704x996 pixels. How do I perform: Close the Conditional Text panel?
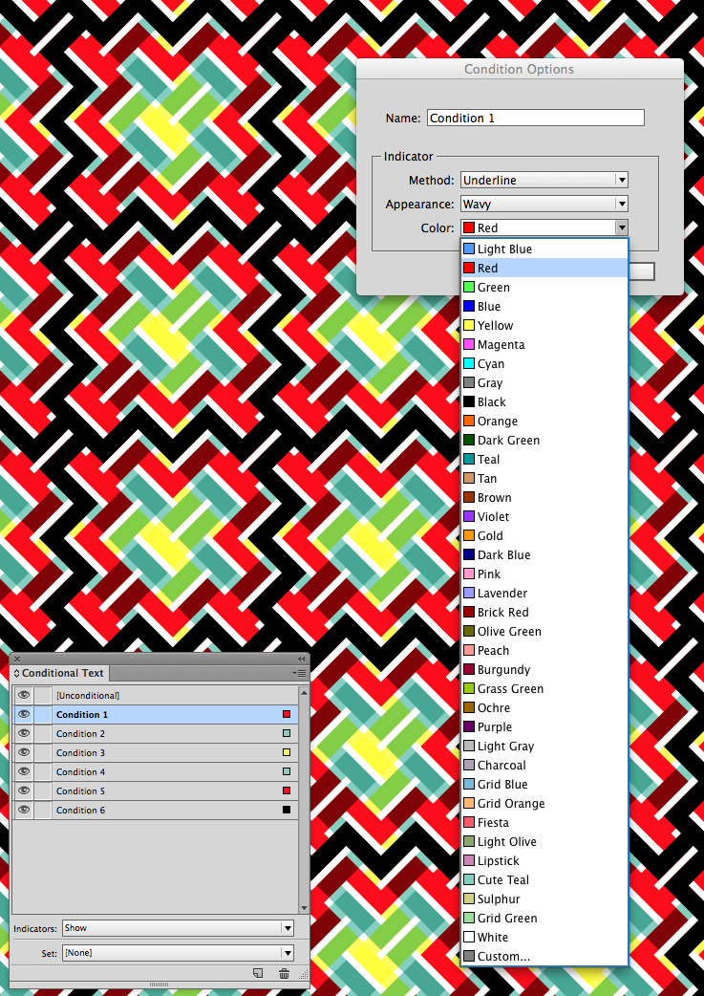coord(17,659)
